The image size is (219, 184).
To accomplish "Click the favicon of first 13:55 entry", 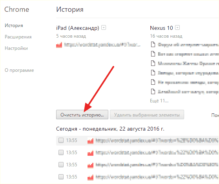I will point(91,141).
